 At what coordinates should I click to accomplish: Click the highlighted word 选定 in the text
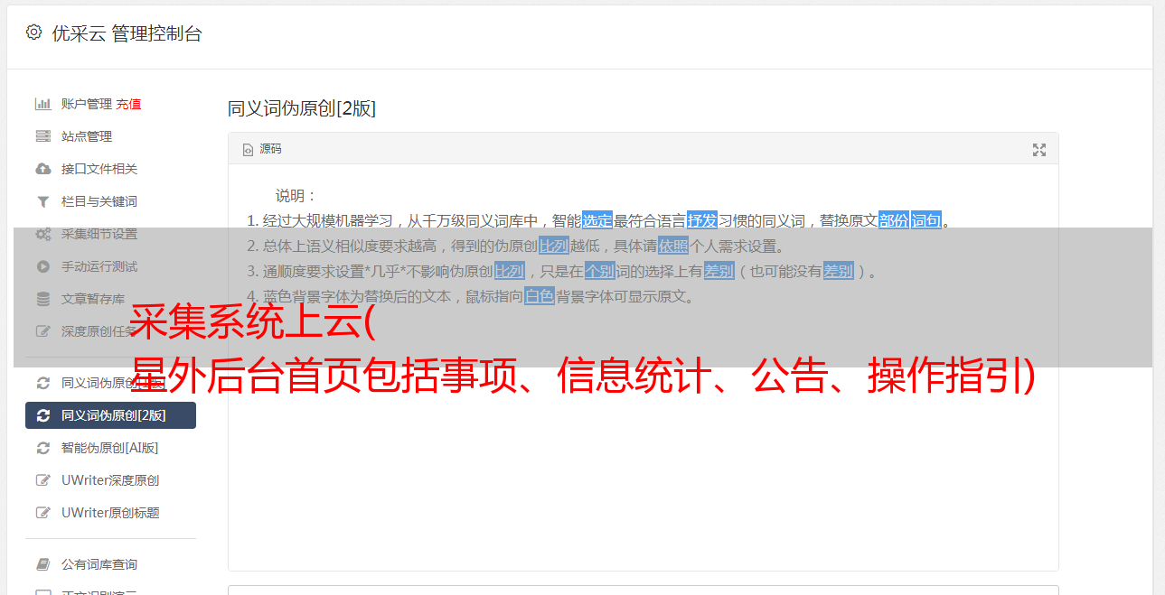pos(597,220)
